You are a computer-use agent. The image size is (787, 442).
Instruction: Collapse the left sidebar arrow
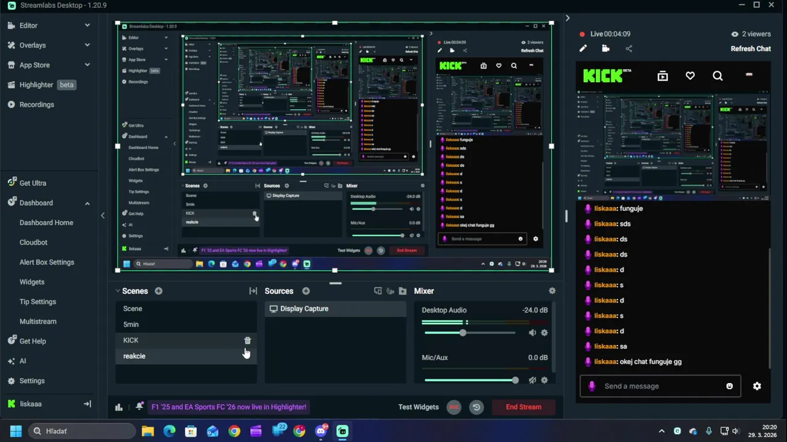103,215
